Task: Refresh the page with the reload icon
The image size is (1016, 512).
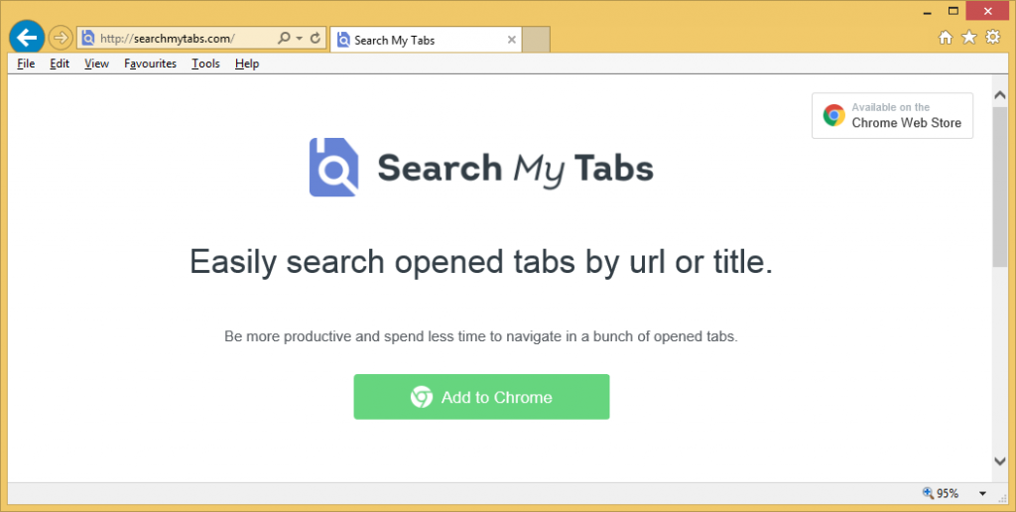Action: tap(316, 39)
